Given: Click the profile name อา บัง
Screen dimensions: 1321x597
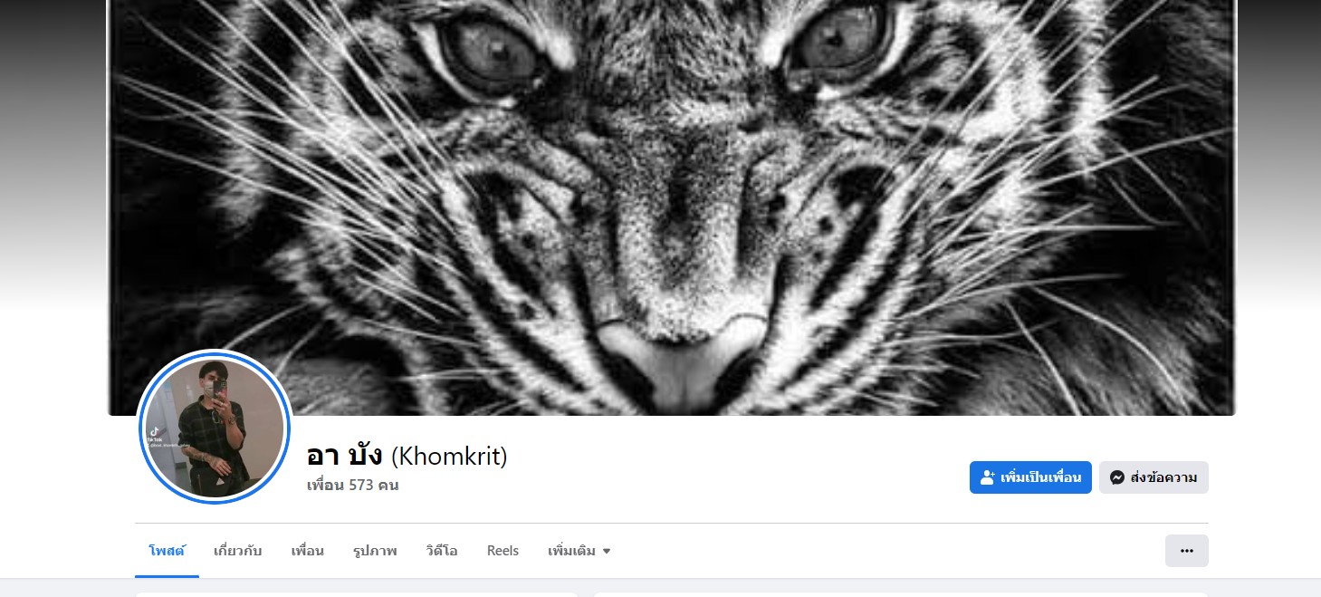Looking at the screenshot, I should pyautogui.click(x=345, y=455).
